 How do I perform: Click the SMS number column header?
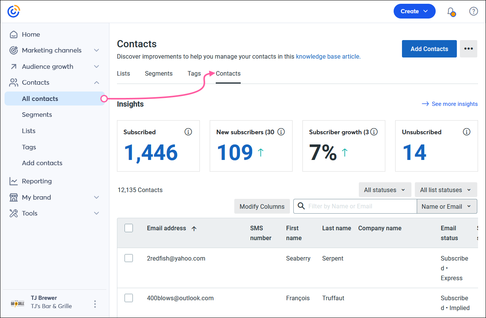pos(261,233)
